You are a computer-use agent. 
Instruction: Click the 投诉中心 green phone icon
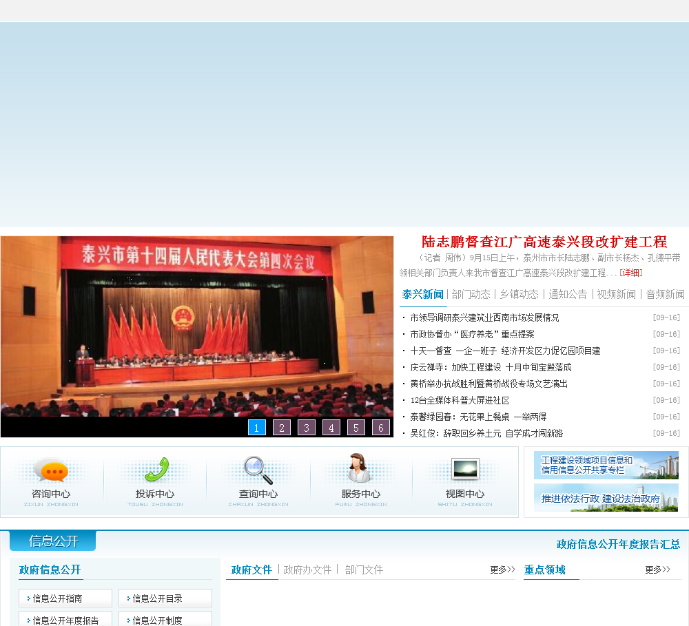pos(156,469)
